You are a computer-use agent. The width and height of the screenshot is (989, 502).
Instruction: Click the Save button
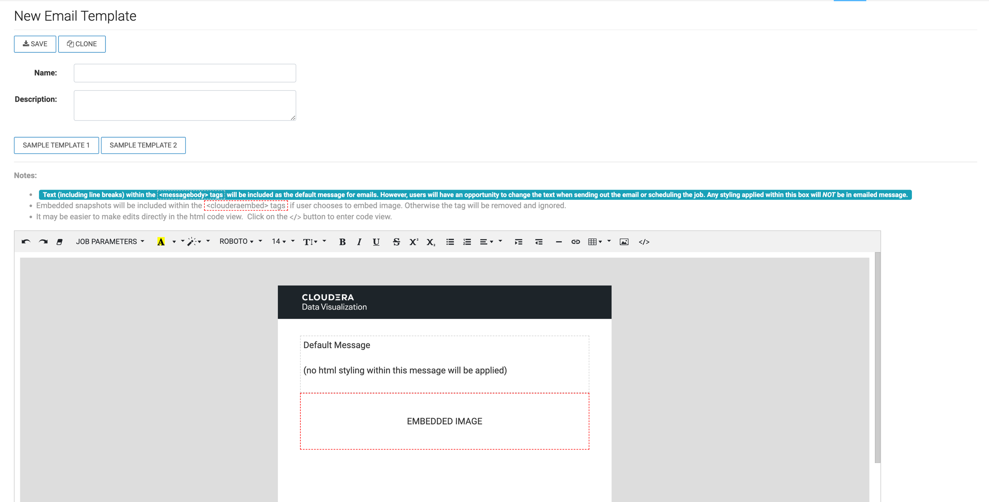click(35, 44)
